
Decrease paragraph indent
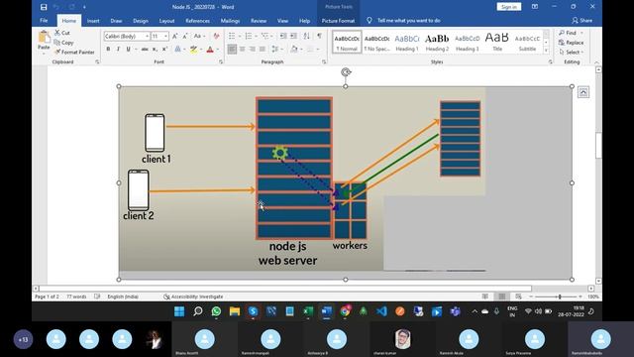point(283,36)
